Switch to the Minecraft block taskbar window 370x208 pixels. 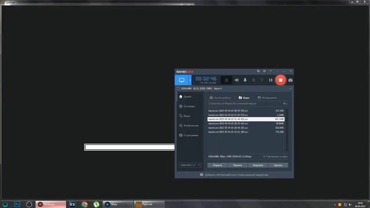pyautogui.click(x=149, y=205)
